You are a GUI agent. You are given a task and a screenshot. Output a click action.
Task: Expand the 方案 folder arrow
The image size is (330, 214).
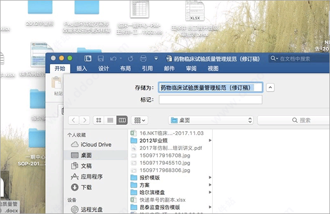tap(210, 185)
